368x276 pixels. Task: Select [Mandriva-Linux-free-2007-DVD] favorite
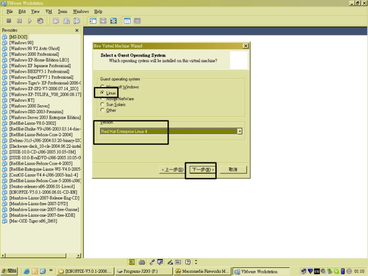click(x=39, y=204)
